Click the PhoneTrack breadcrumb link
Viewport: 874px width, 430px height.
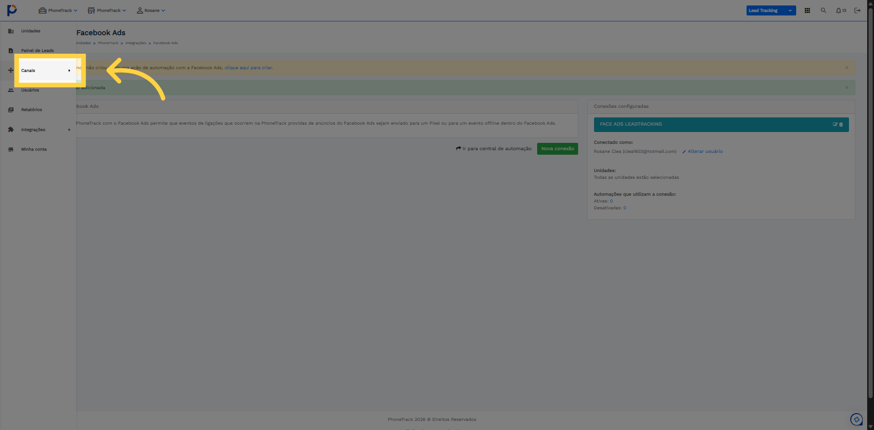(108, 43)
